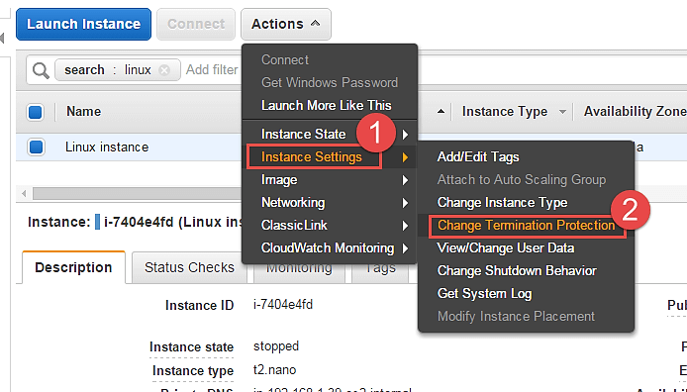This screenshot has width=687, height=392.
Task: Select Change Instance Type
Action: coord(502,202)
